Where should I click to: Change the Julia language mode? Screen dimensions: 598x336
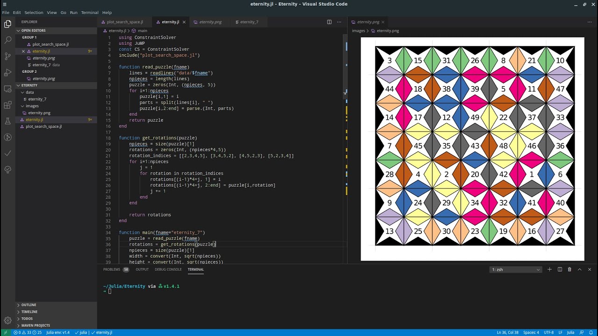(x=570, y=332)
